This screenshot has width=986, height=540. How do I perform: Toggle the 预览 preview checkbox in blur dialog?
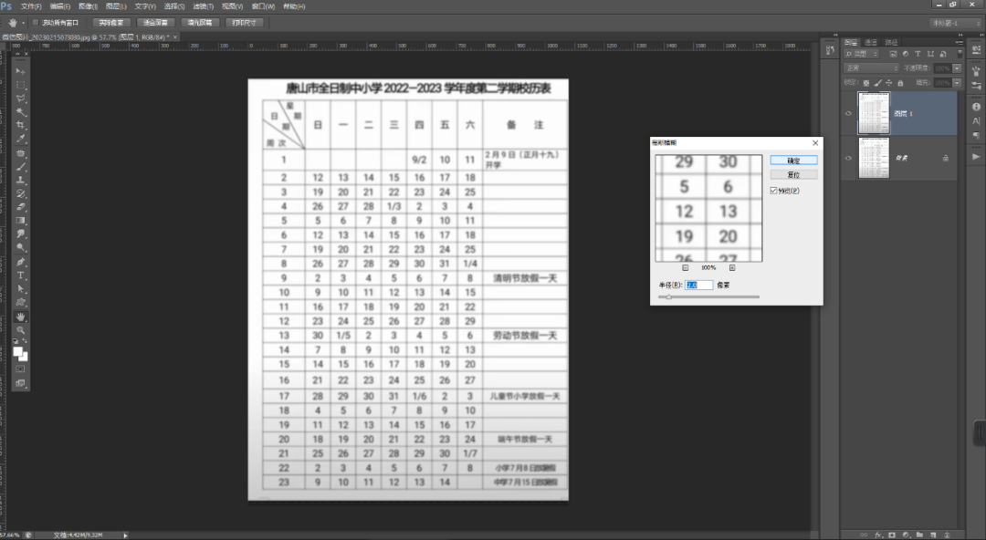click(x=774, y=190)
